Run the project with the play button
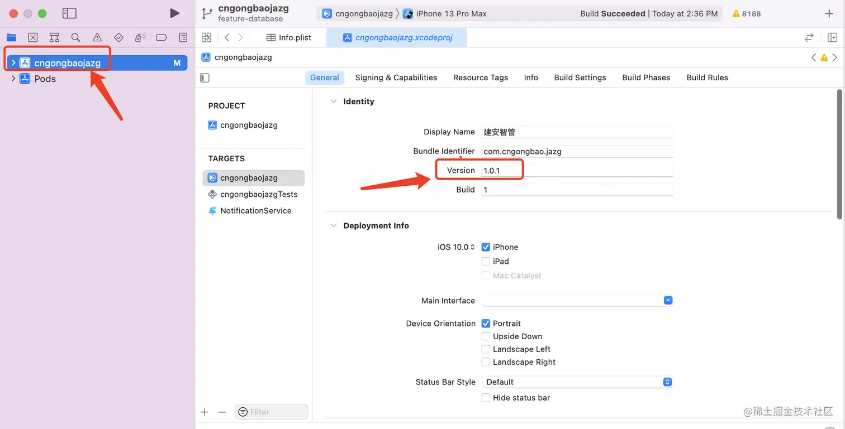Image resolution: width=845 pixels, height=429 pixels. 175,13
